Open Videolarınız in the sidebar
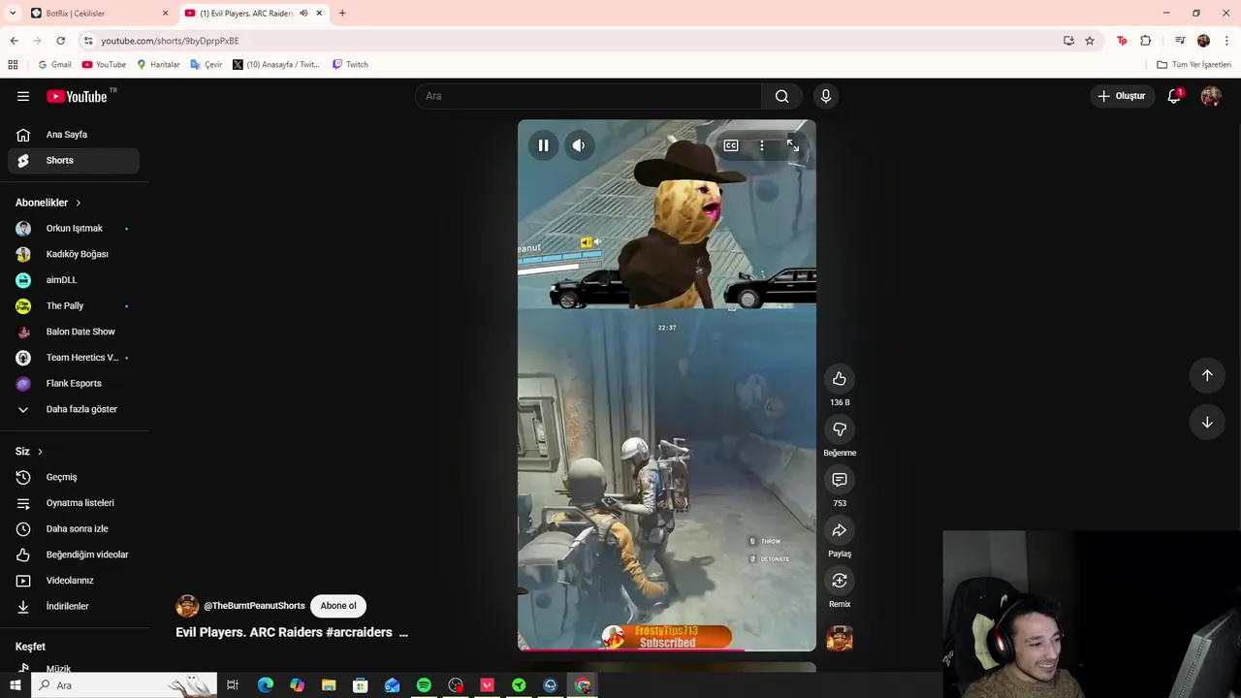1241x698 pixels. [x=74, y=581]
